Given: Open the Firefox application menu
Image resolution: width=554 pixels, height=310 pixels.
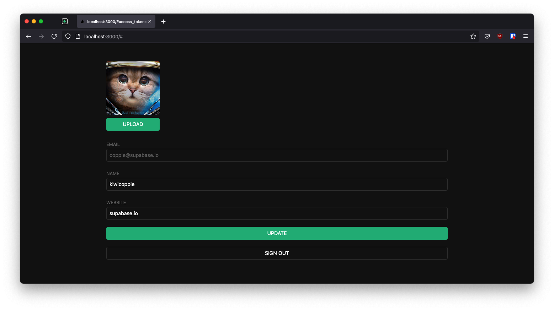Looking at the screenshot, I should (x=526, y=36).
